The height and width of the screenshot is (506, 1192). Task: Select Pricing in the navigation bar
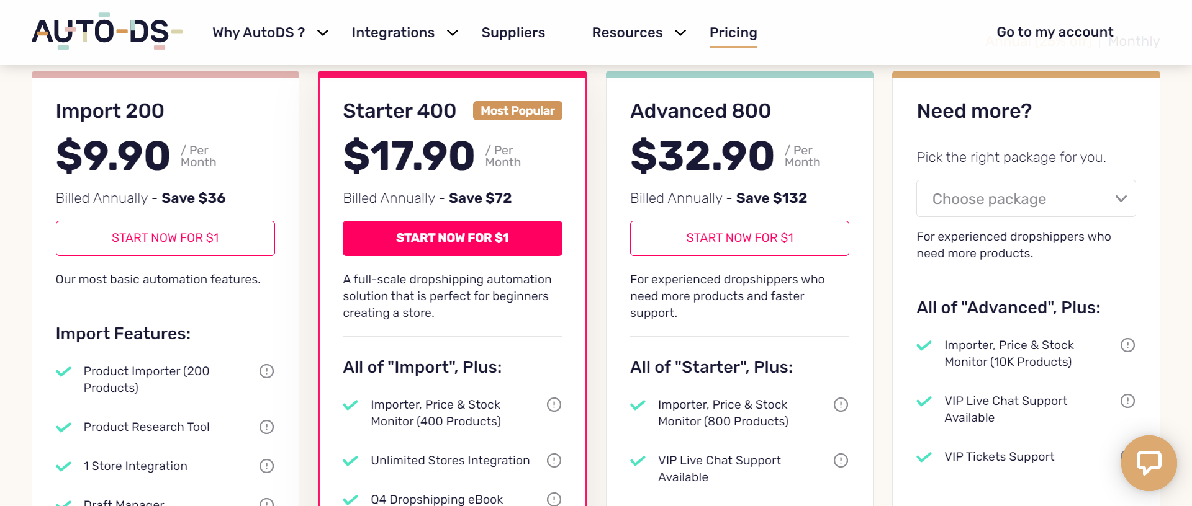tap(733, 32)
